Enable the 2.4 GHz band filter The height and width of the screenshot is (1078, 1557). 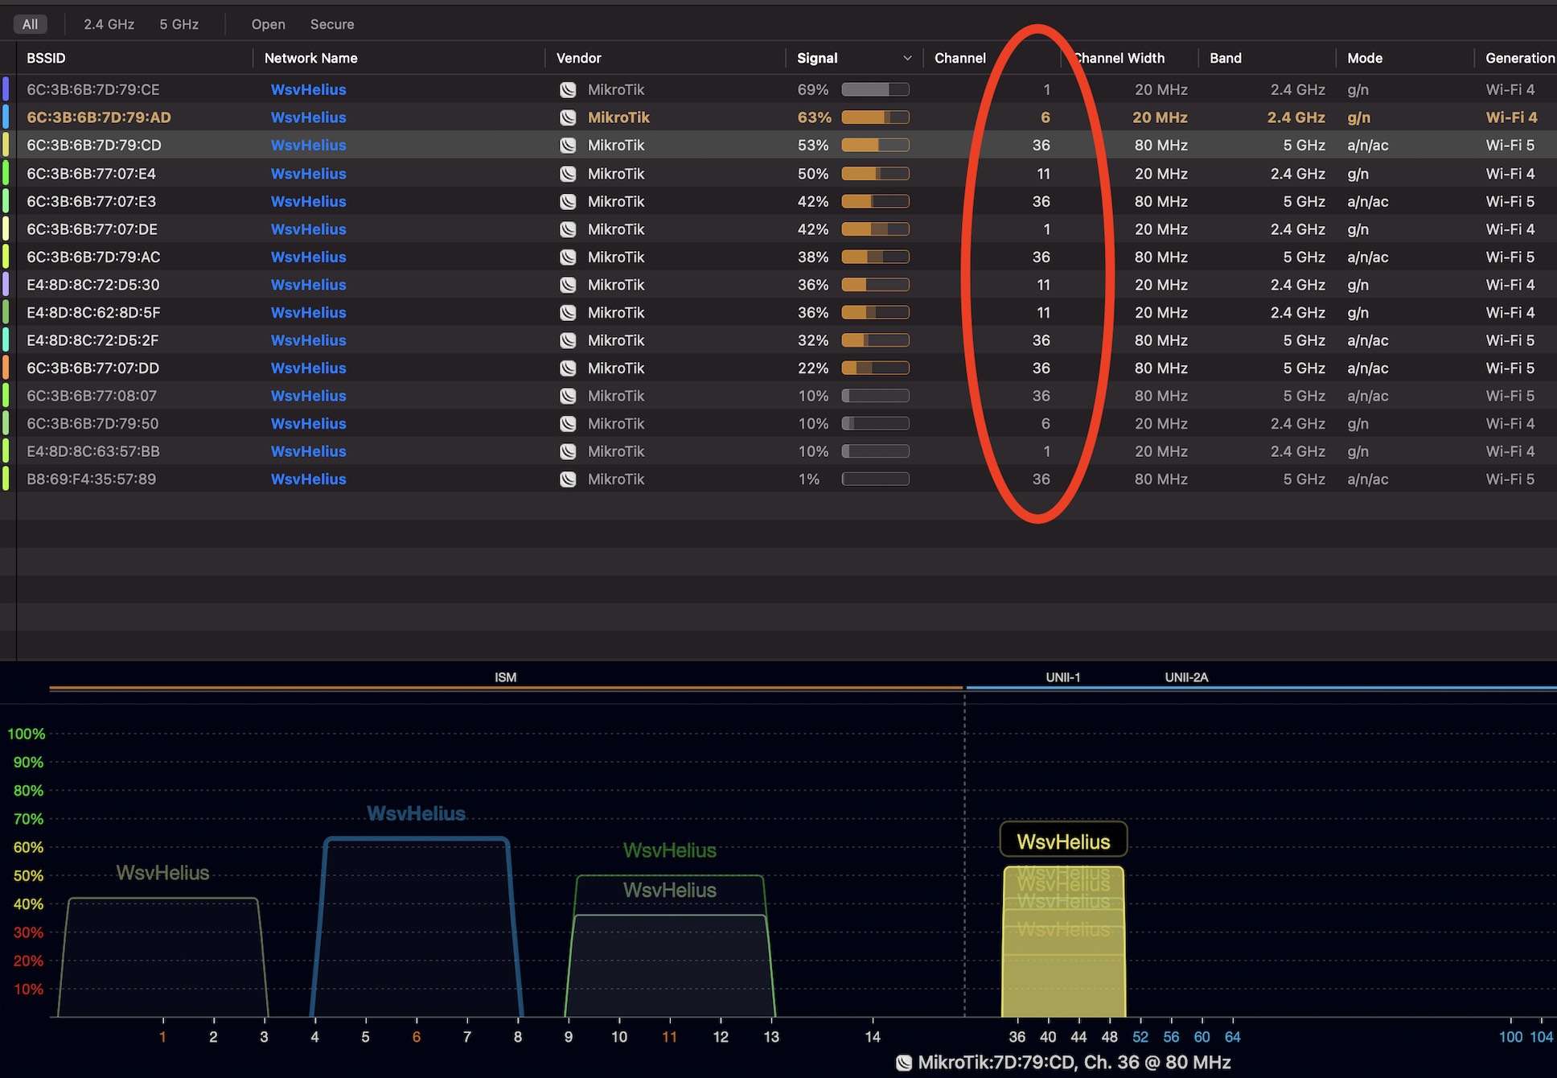pyautogui.click(x=109, y=23)
